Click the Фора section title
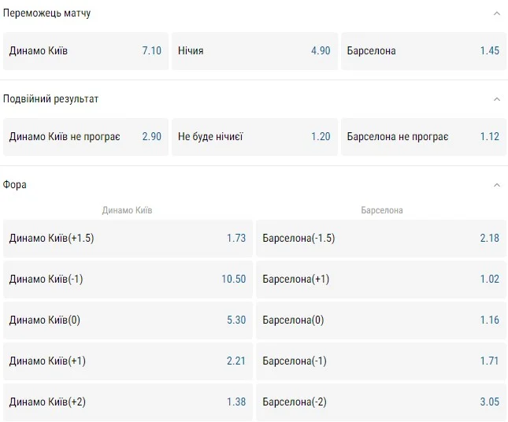The image size is (508, 422). point(15,185)
